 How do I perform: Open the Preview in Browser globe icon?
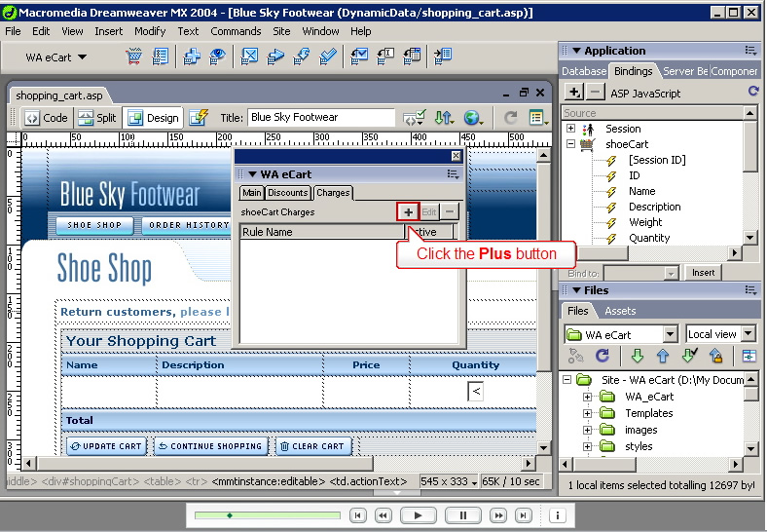click(x=473, y=118)
